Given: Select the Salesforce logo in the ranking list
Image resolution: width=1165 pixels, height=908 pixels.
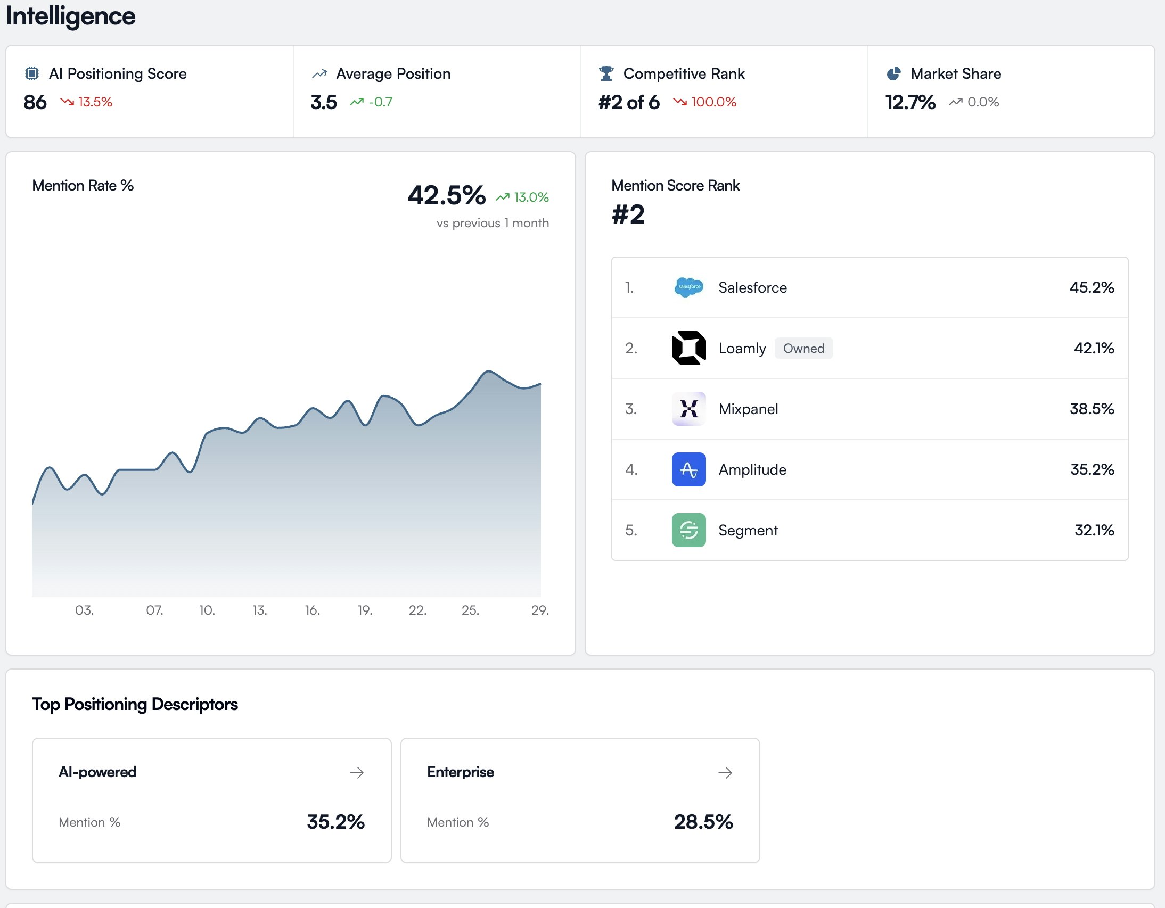Looking at the screenshot, I should point(688,287).
